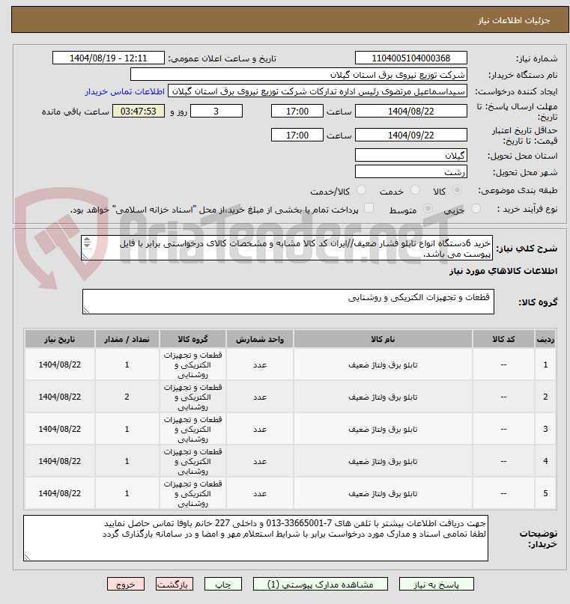
Task: Click the نام دستگاه خریدار field
Action: point(299,74)
